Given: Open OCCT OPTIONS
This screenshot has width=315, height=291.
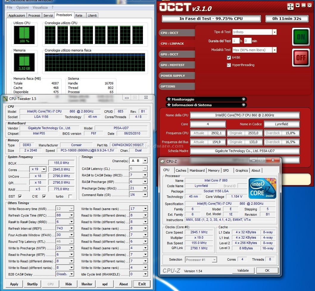Looking at the screenshot, I should pos(177,86).
